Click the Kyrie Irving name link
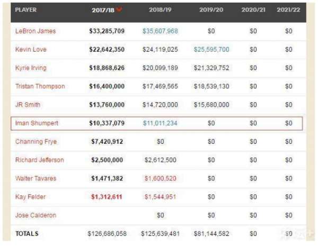 31,68
